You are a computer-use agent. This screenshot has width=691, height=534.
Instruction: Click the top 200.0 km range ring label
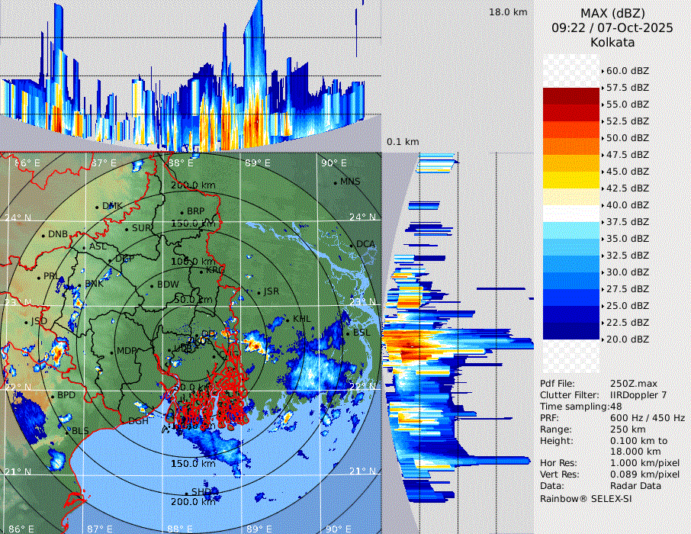click(x=192, y=185)
